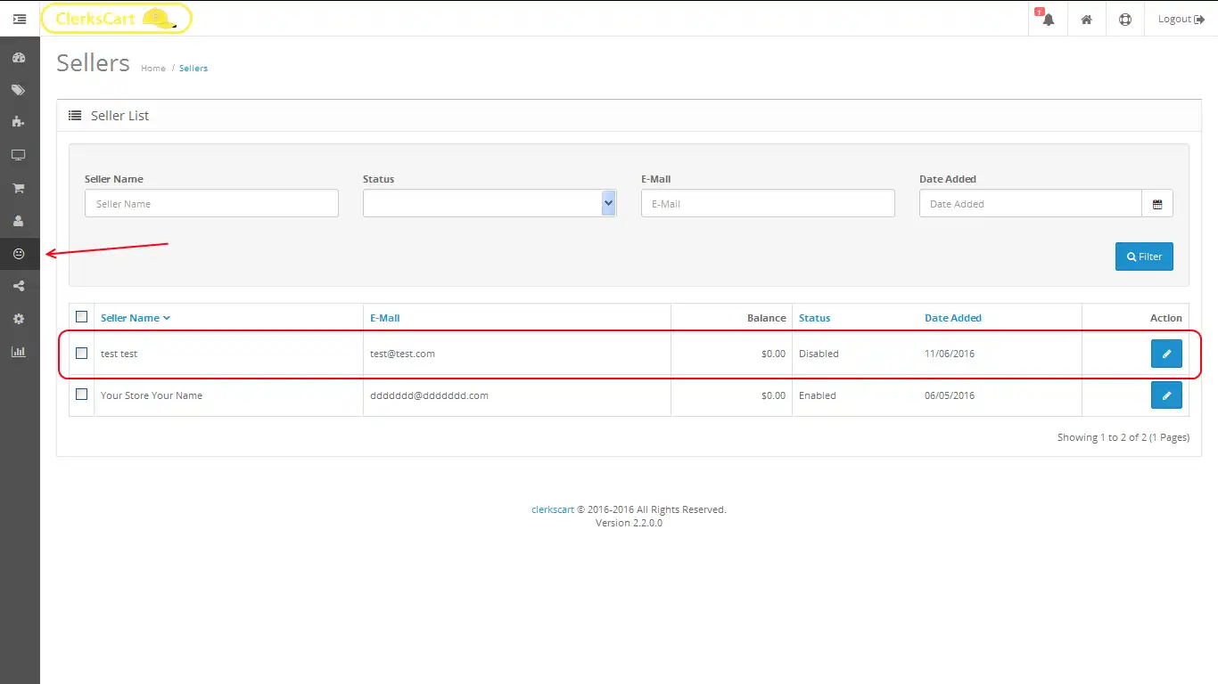Log out via the Logout link
The width and height of the screenshot is (1218, 684).
coord(1181,19)
